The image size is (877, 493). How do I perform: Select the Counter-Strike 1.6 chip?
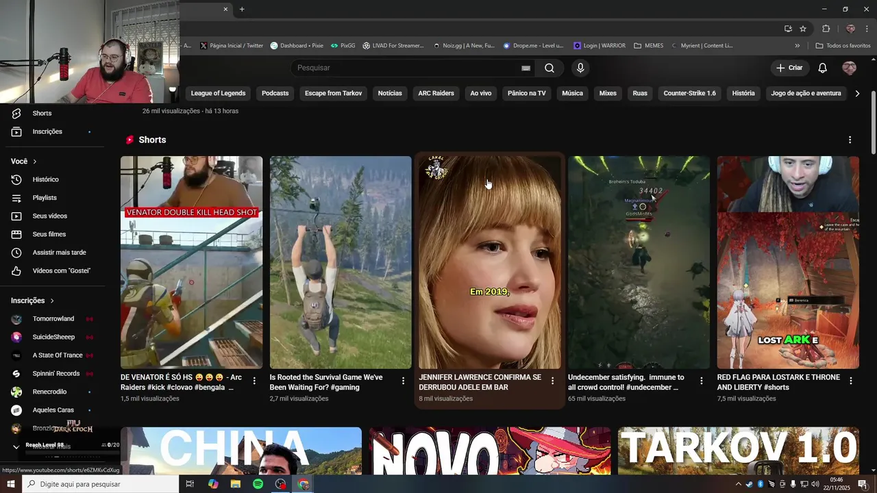[x=689, y=93]
